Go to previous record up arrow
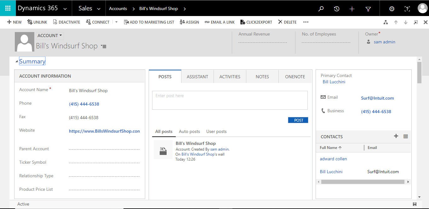This screenshot has height=209, width=429. pyautogui.click(x=396, y=22)
